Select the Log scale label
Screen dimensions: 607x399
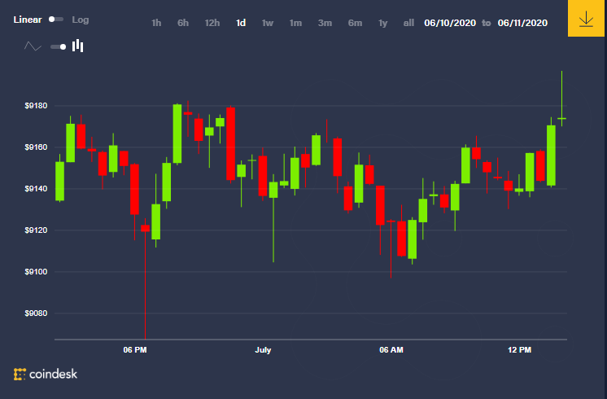(x=80, y=20)
